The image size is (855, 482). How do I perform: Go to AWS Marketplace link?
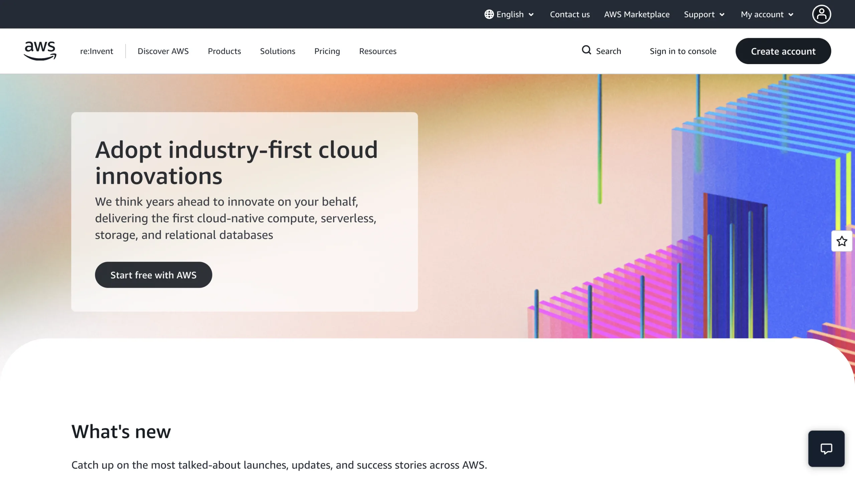click(637, 14)
